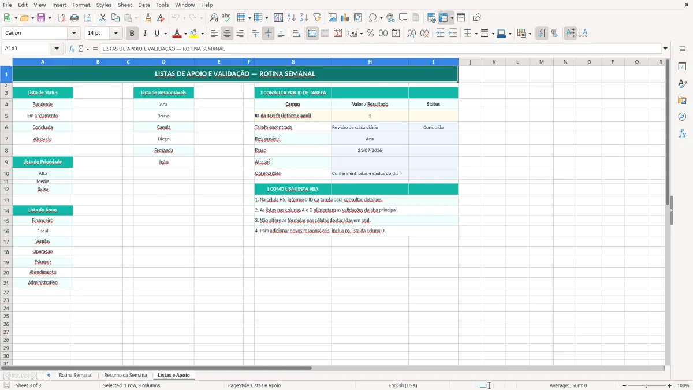Toggle Italic formatting
Screen dimensions: 693x390
pos(145,34)
